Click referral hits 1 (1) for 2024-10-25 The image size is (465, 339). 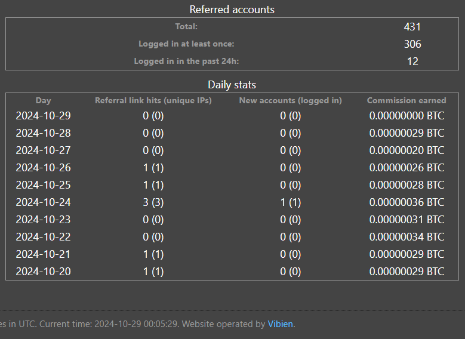pos(153,185)
